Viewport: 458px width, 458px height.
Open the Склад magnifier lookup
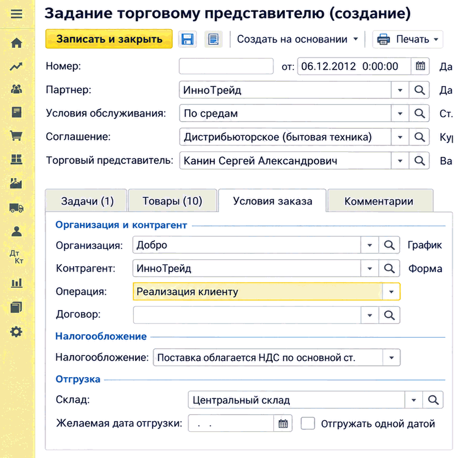click(x=433, y=400)
